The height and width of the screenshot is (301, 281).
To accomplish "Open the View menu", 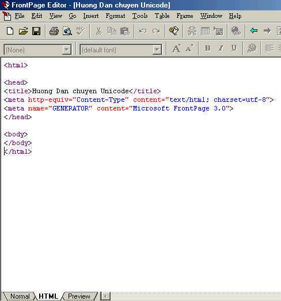I will [56, 16].
